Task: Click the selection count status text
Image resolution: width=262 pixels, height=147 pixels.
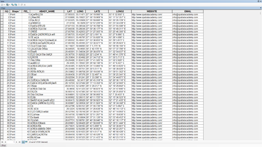Action: 39,142
